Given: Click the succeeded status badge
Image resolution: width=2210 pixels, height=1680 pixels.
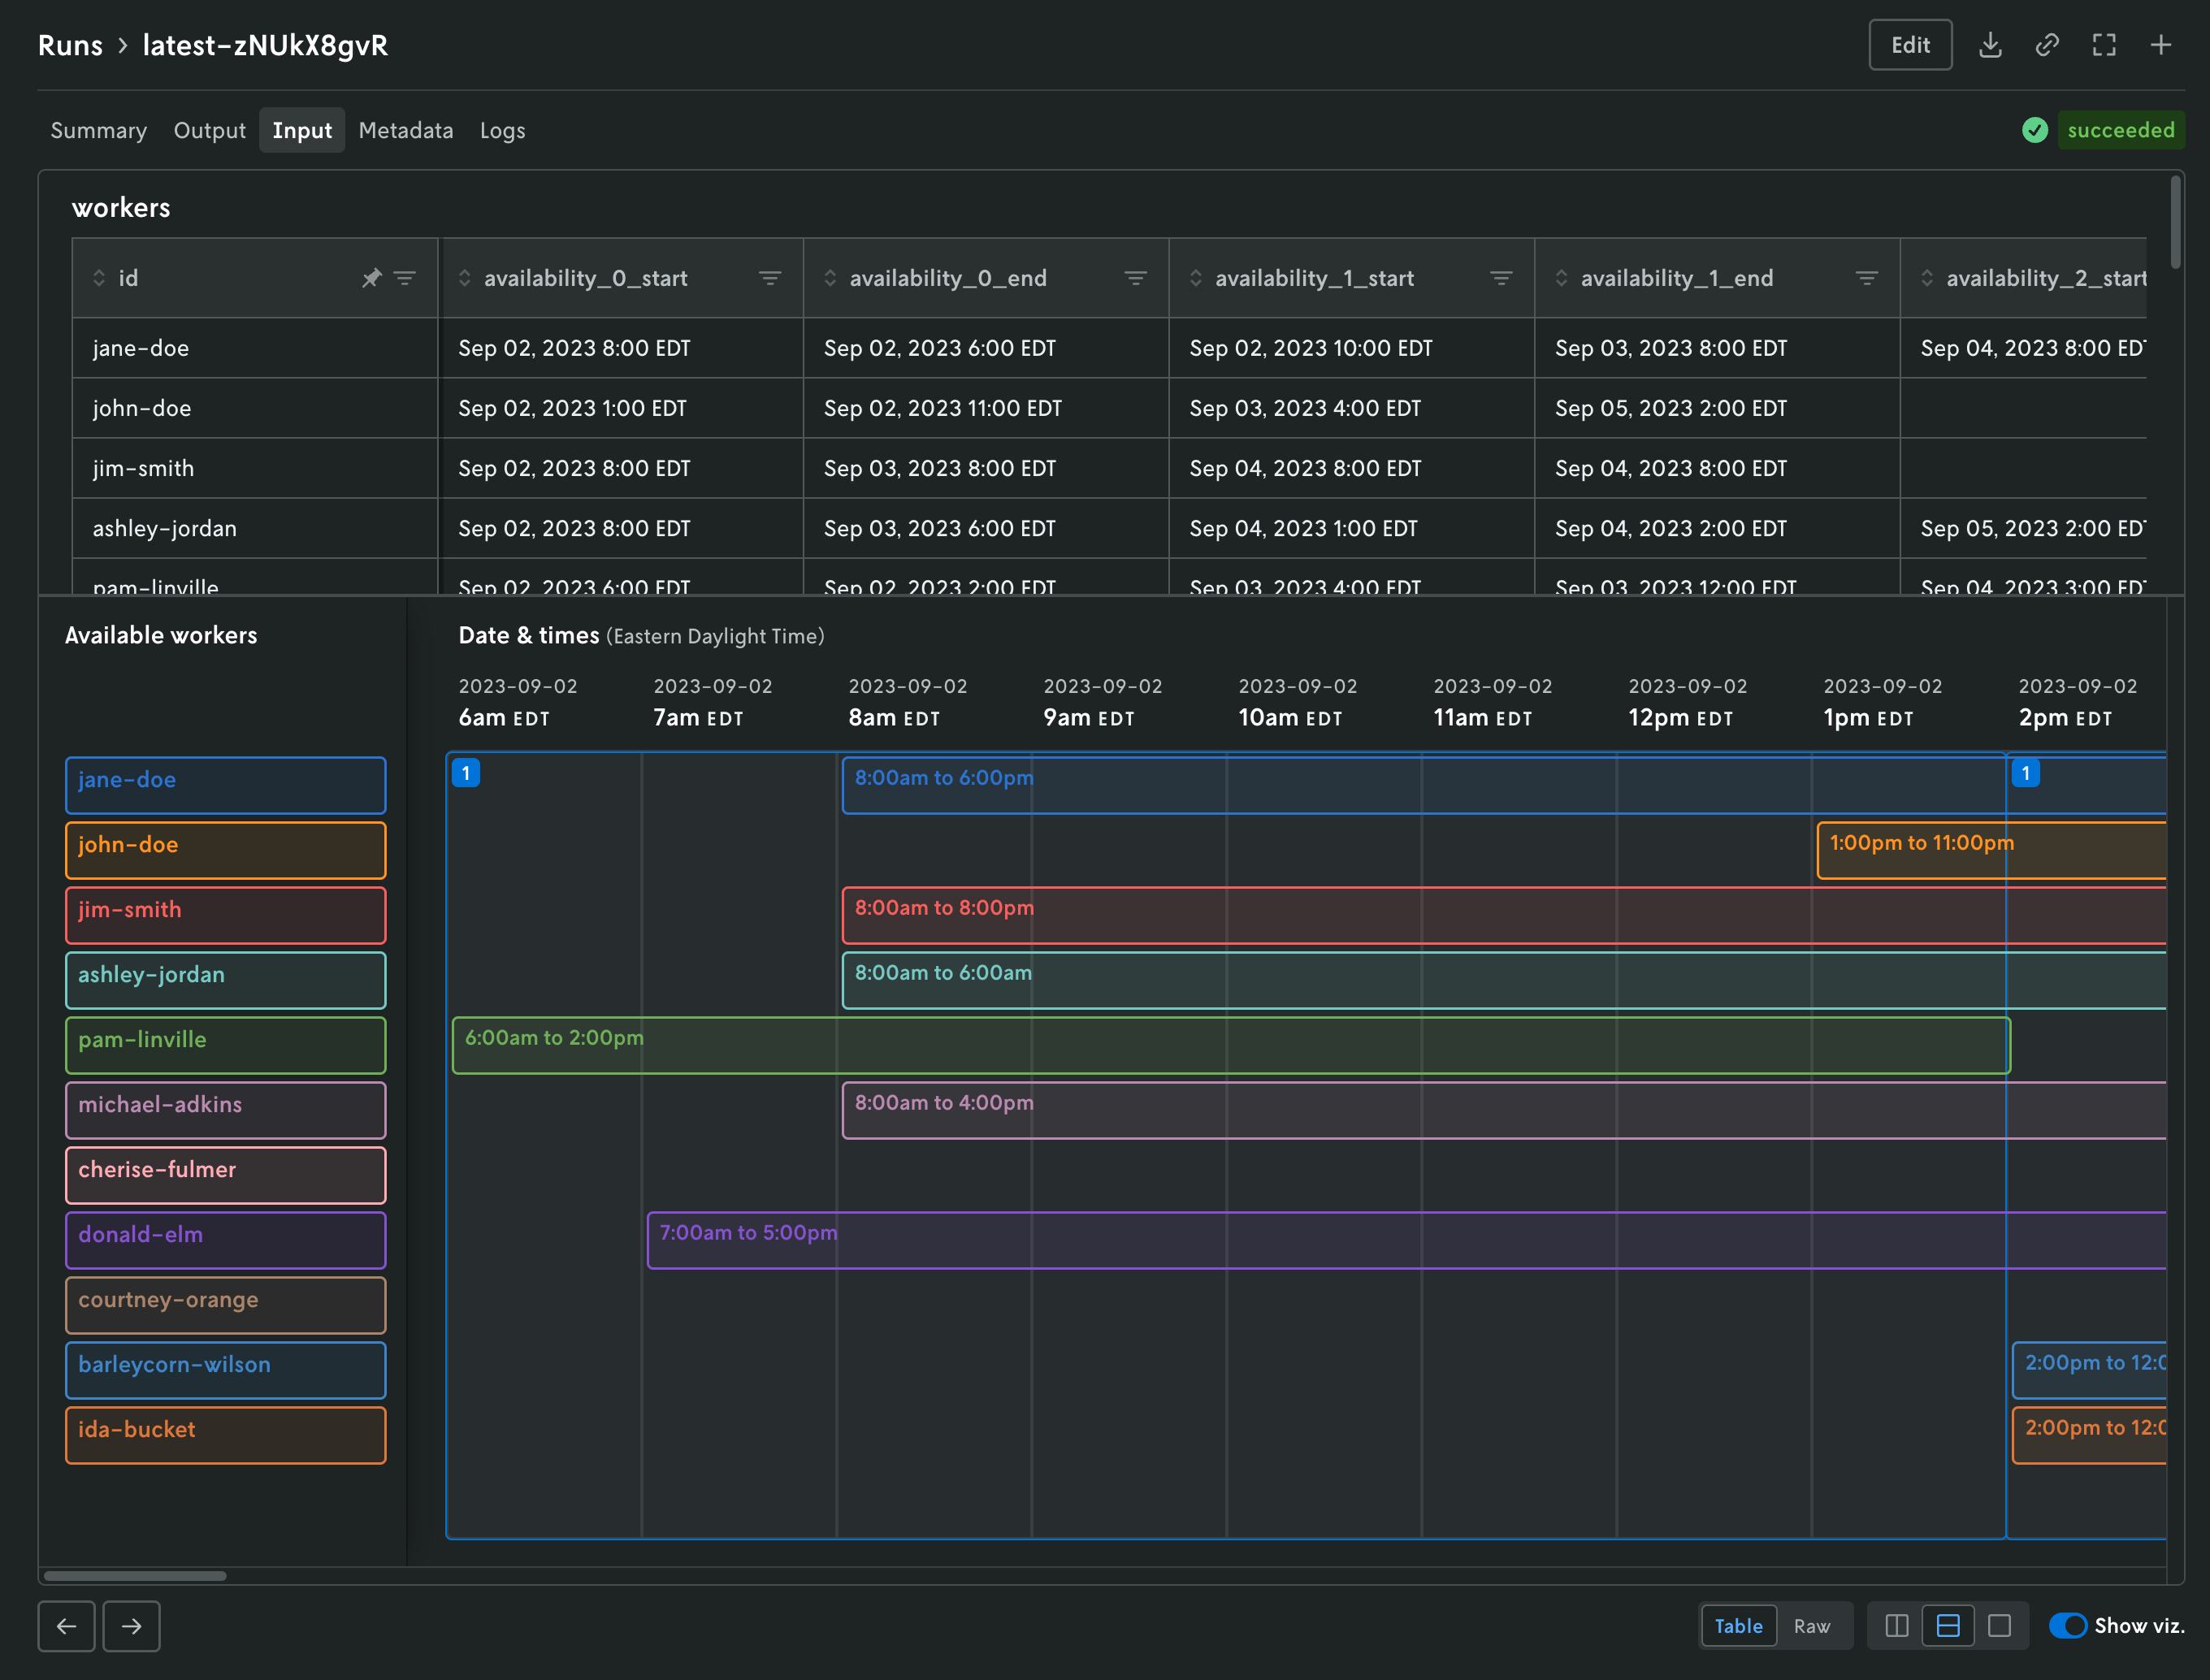Looking at the screenshot, I should coord(2120,130).
